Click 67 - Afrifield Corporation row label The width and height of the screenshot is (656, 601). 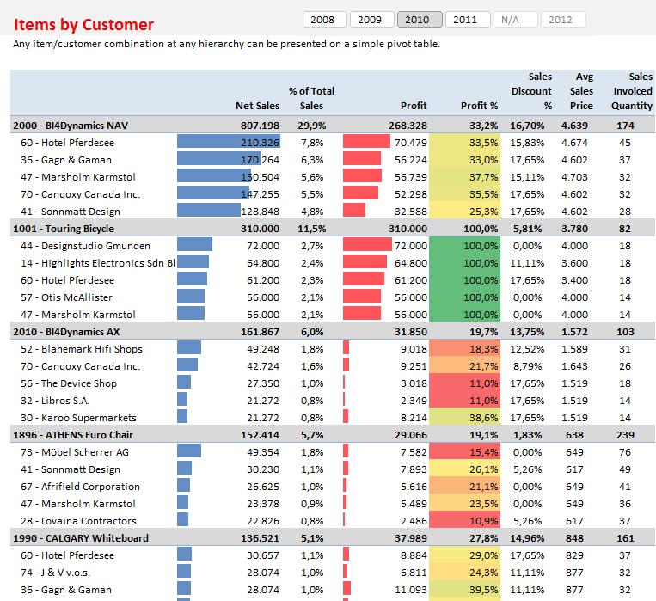[x=80, y=487]
